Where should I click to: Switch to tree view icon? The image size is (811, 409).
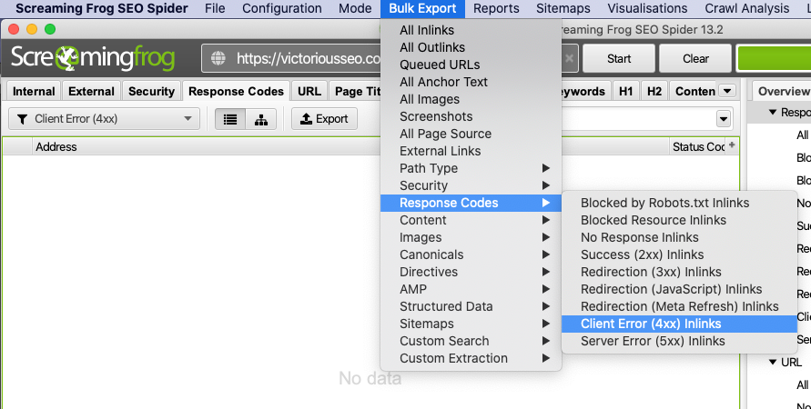[261, 119]
